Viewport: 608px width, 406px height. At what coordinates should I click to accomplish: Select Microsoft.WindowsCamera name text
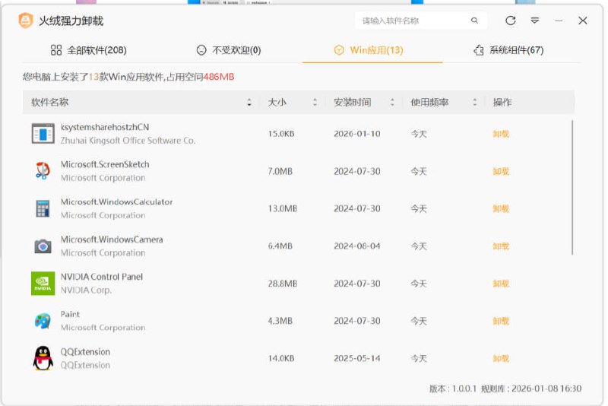pyautogui.click(x=112, y=239)
